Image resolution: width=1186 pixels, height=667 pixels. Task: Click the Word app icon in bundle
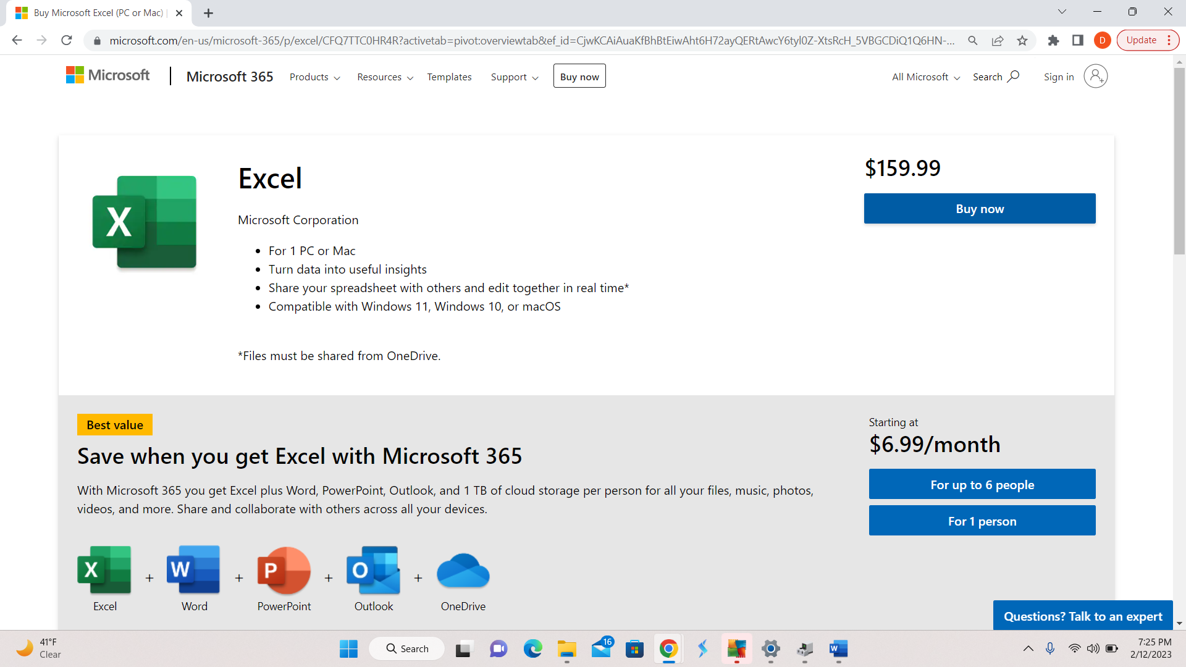(193, 569)
